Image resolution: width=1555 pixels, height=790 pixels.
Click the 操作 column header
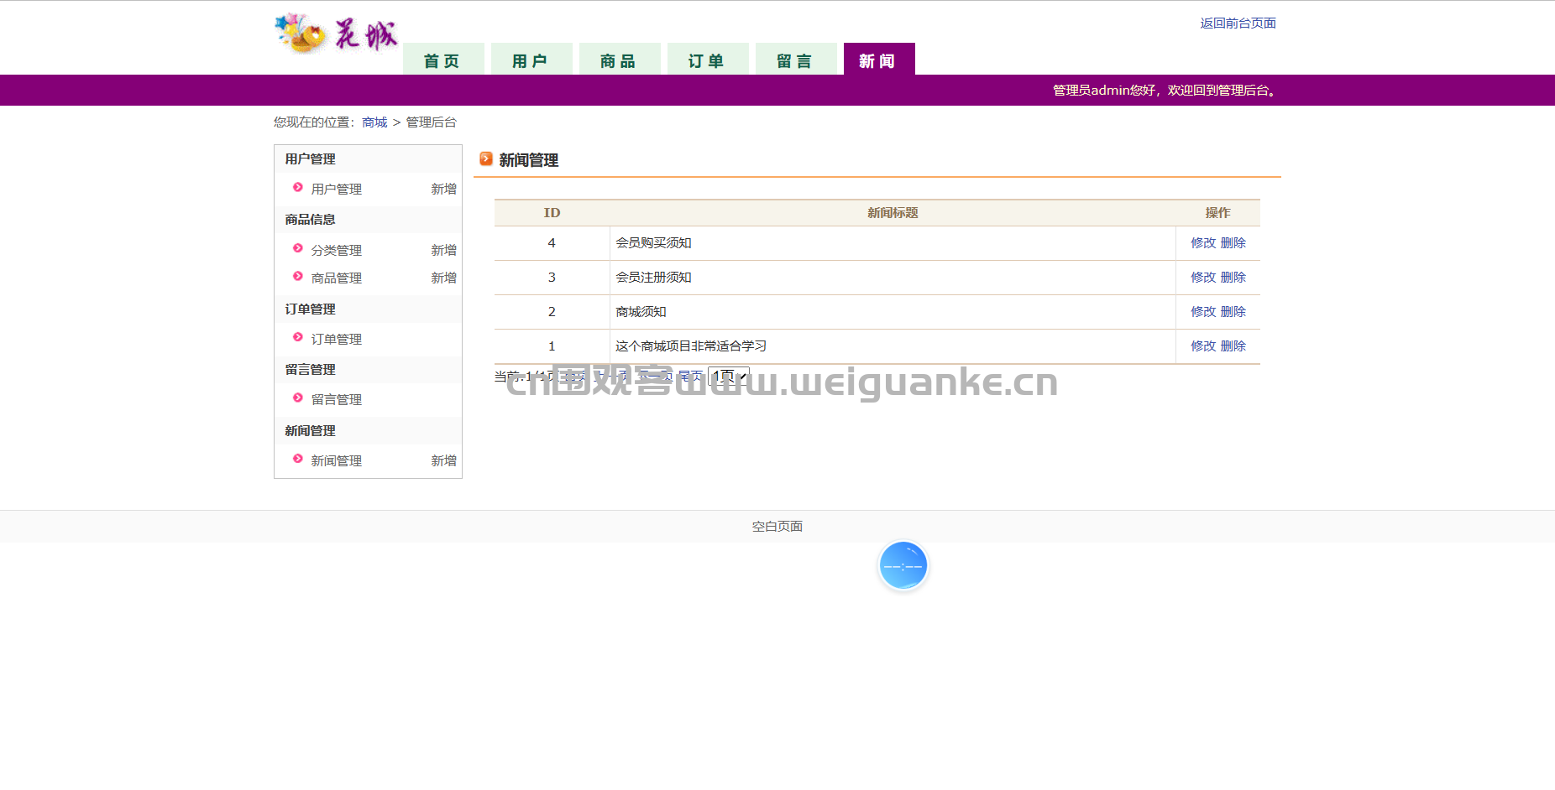(1217, 213)
